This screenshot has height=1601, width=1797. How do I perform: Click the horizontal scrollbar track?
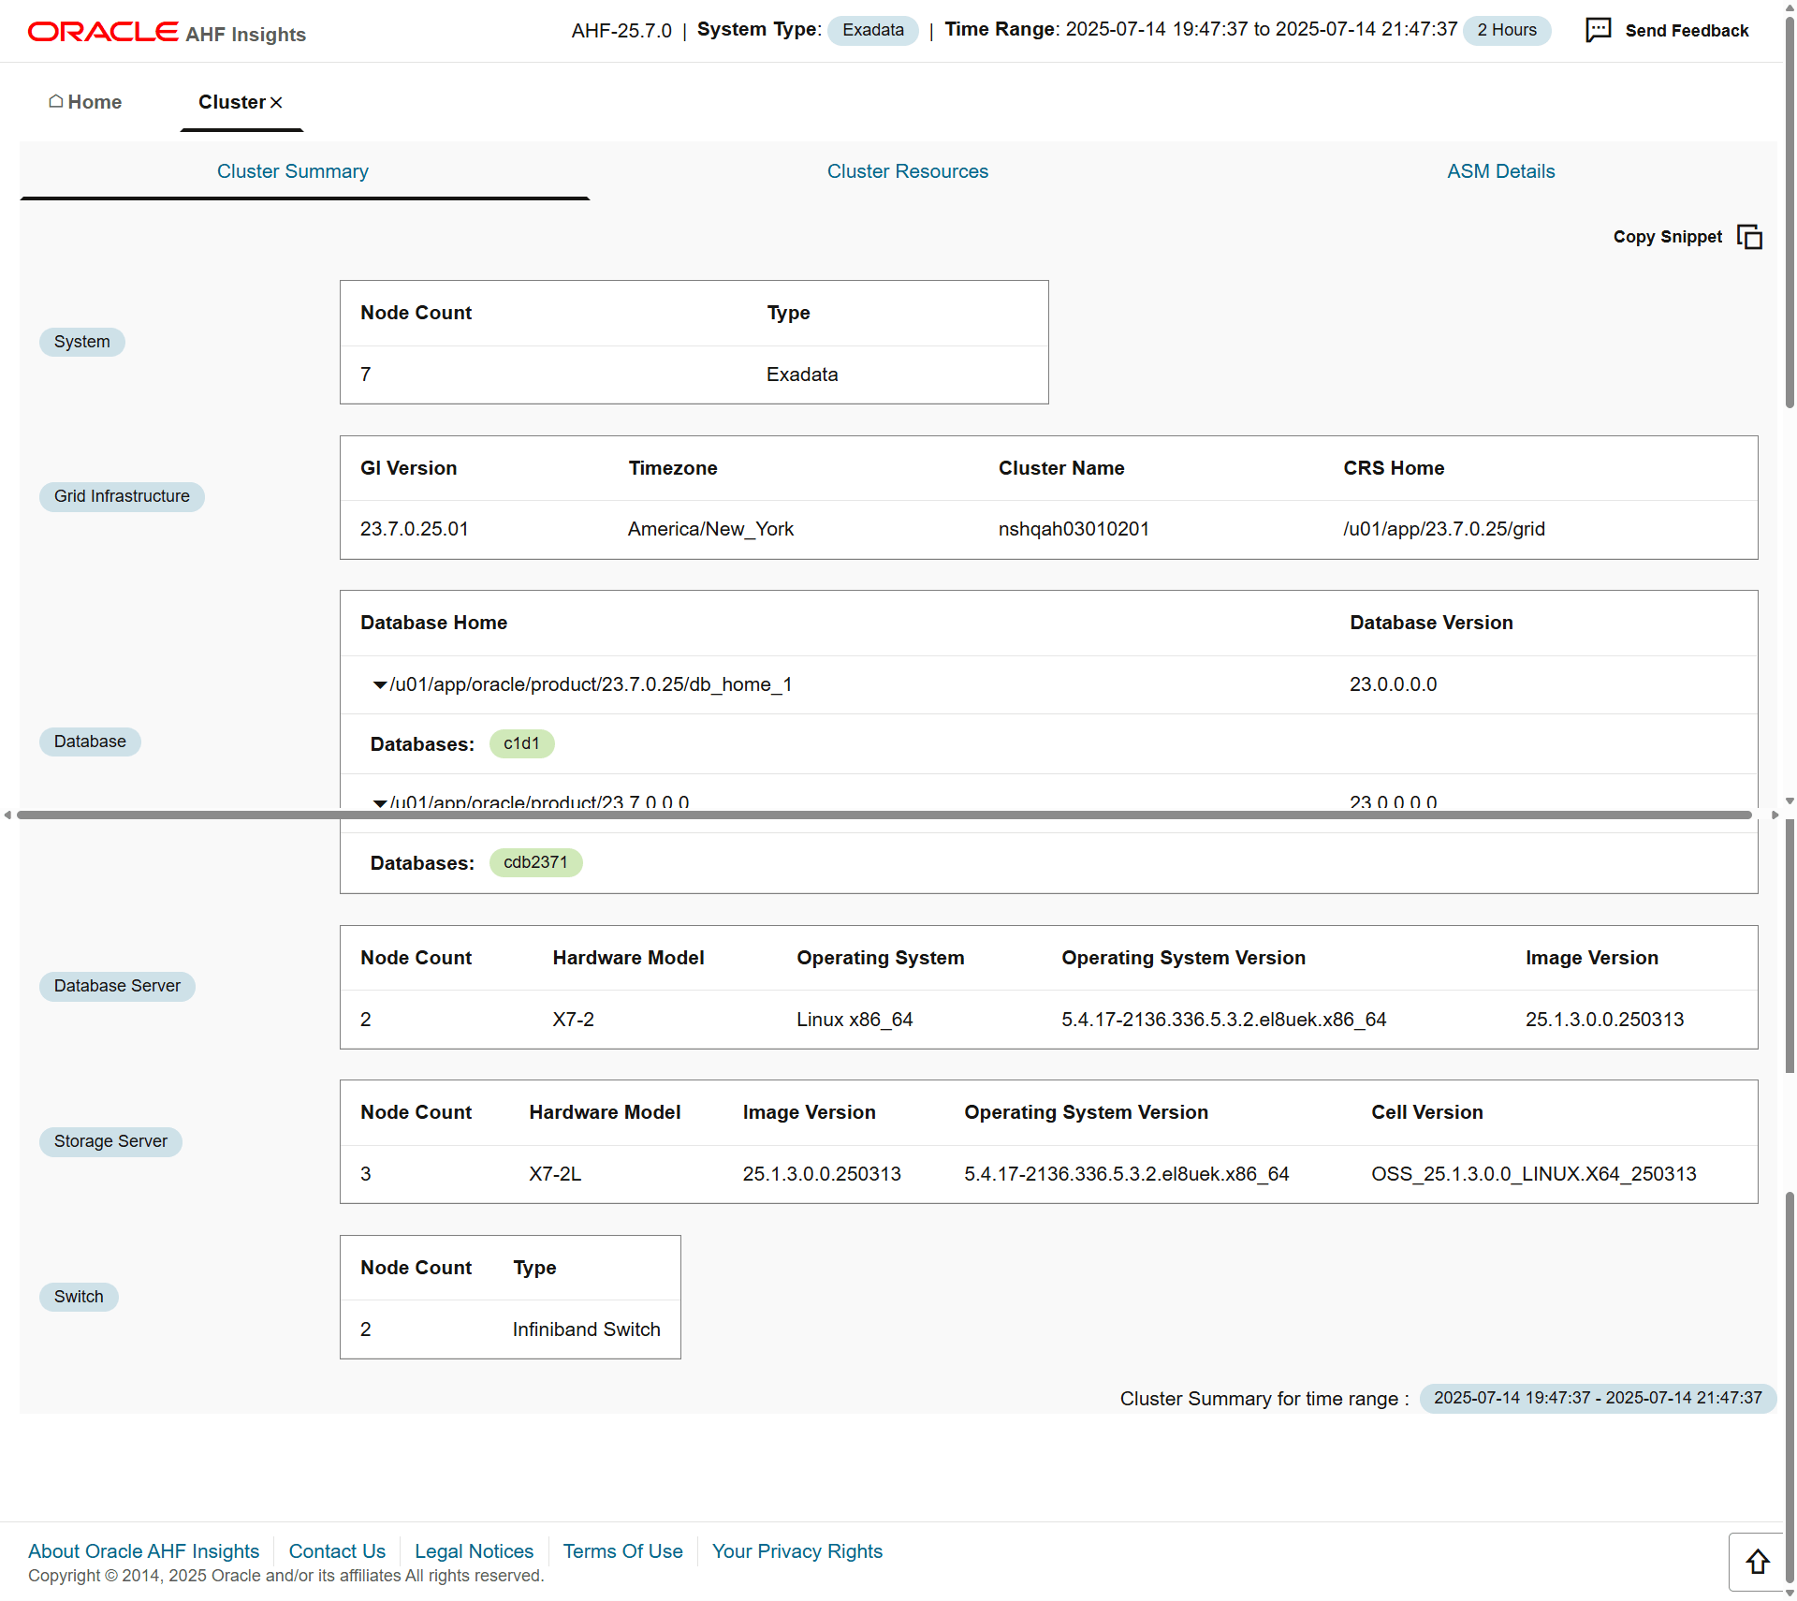click(884, 815)
